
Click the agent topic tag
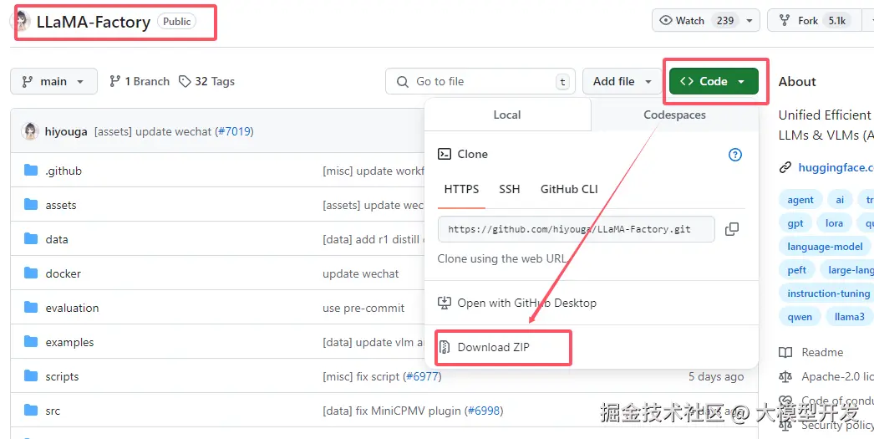[x=800, y=200]
